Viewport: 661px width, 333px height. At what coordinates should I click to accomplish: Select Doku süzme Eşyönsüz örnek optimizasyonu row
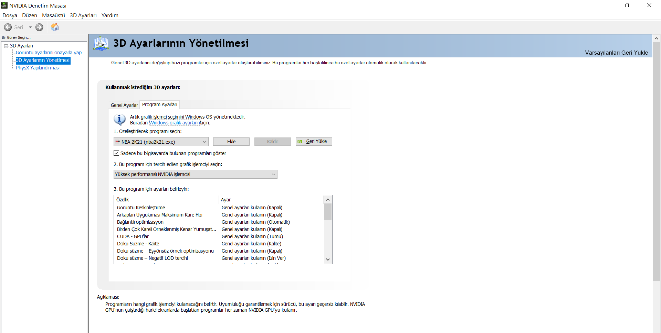pos(219,251)
